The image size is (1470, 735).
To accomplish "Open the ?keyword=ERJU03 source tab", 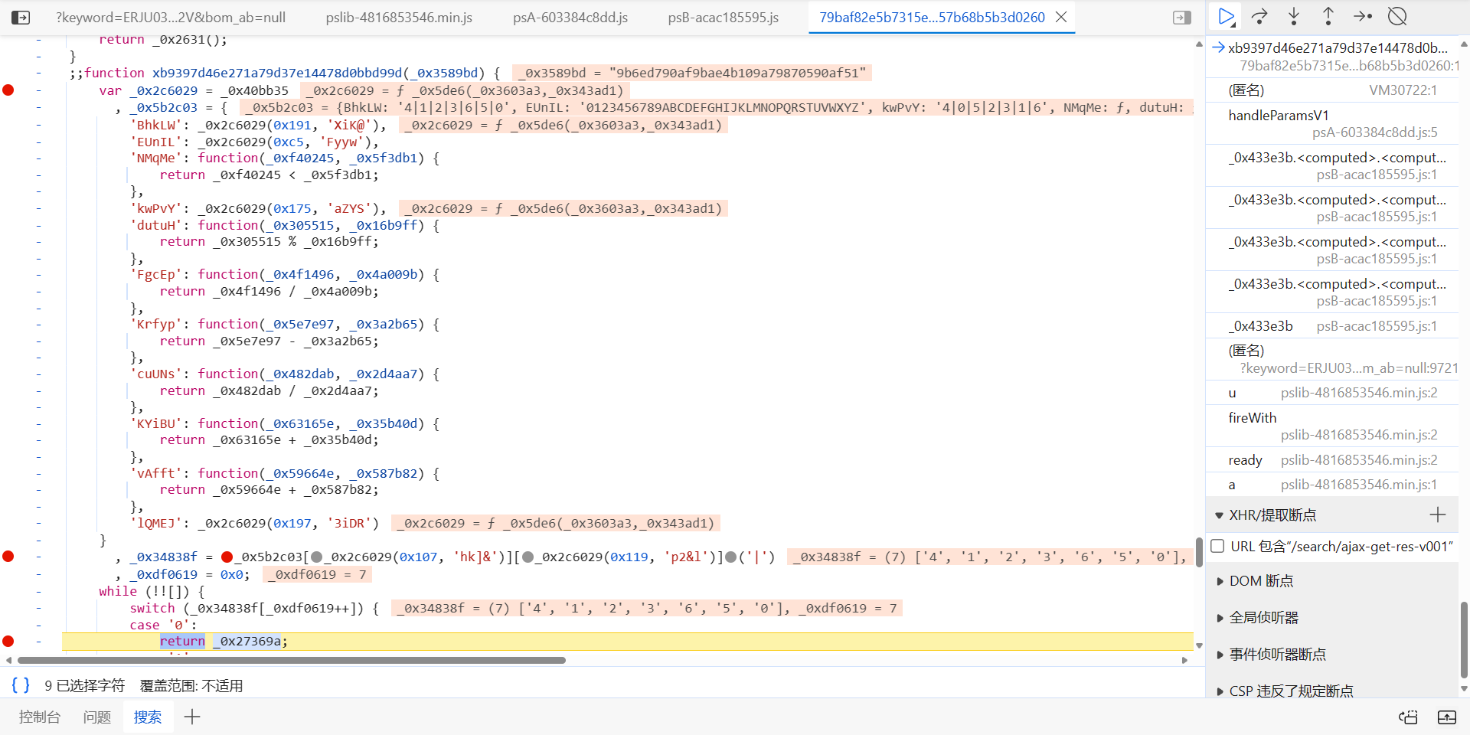I will pos(171,17).
